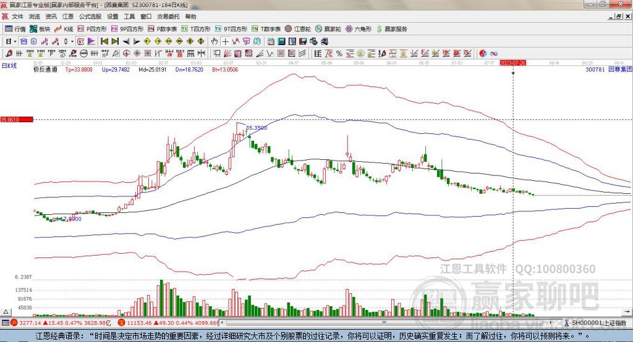Click the pink flag chart icon

91,41
